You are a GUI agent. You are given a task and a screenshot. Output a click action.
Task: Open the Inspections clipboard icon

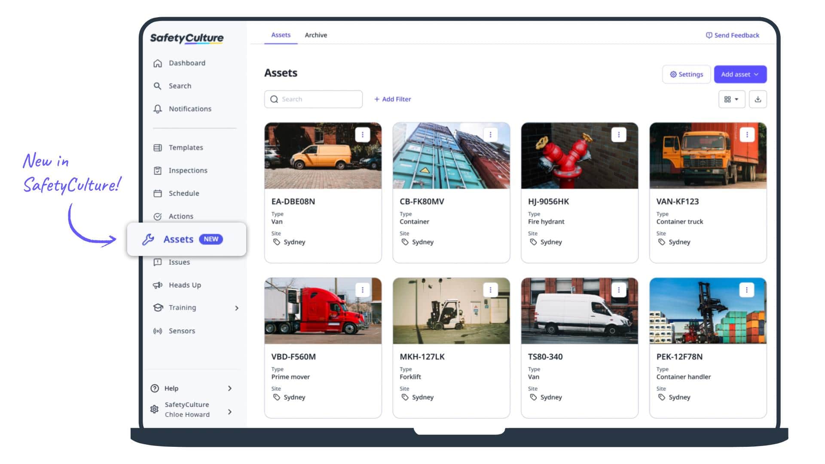158,171
